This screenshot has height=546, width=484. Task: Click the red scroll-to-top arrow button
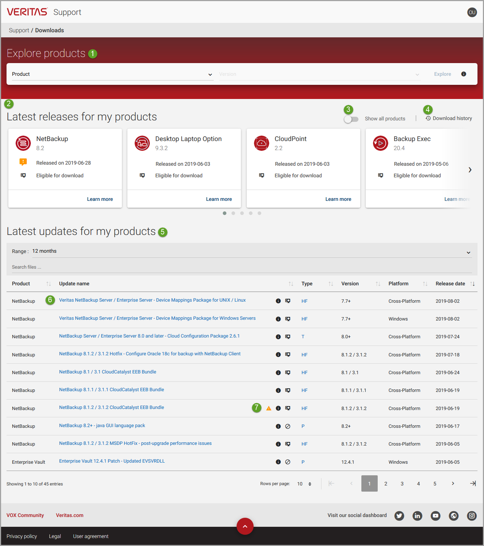coord(245,526)
